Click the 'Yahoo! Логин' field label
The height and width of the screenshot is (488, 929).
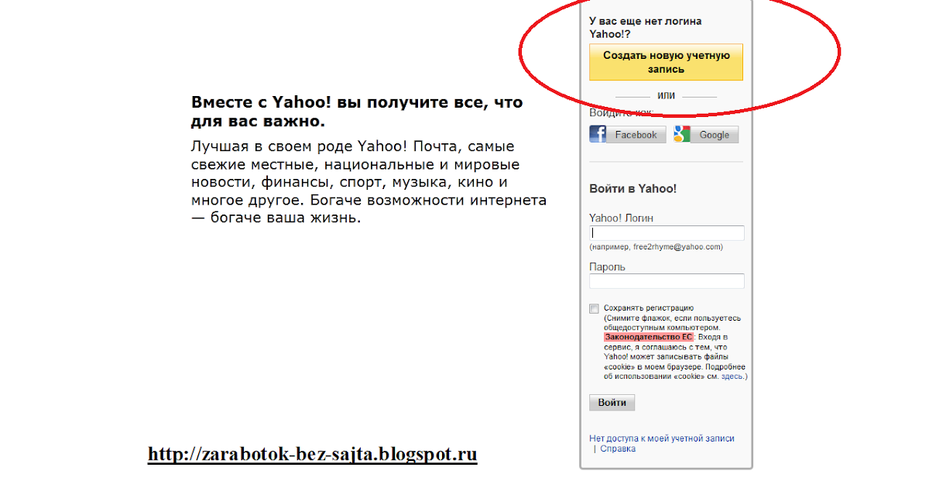tap(621, 218)
